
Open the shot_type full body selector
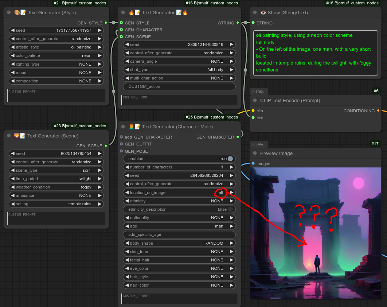tap(179, 70)
